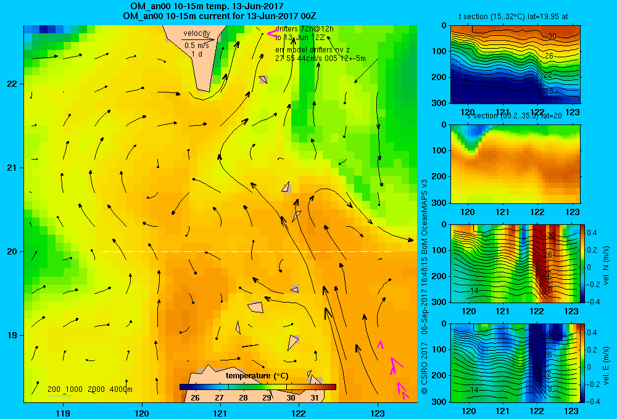The width and height of the screenshot is (617, 419).
Task: Click the 'temperature (°C)' colorbar label
Action: (x=257, y=376)
